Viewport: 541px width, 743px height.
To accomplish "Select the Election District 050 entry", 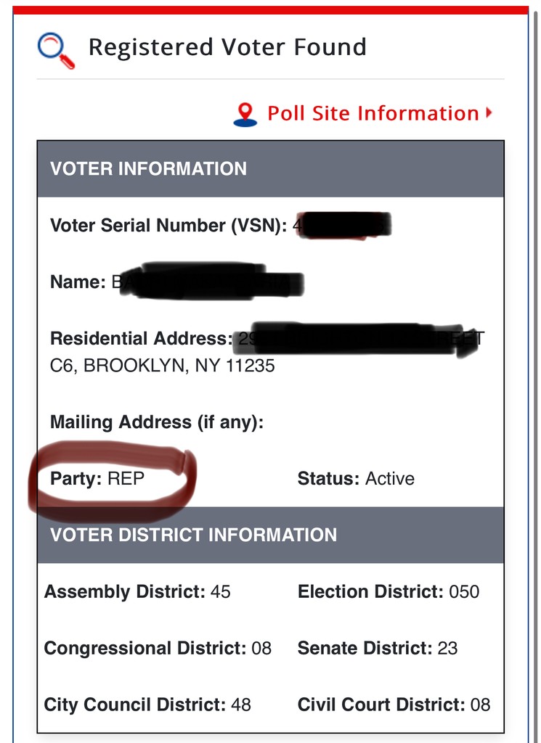I will coord(389,591).
